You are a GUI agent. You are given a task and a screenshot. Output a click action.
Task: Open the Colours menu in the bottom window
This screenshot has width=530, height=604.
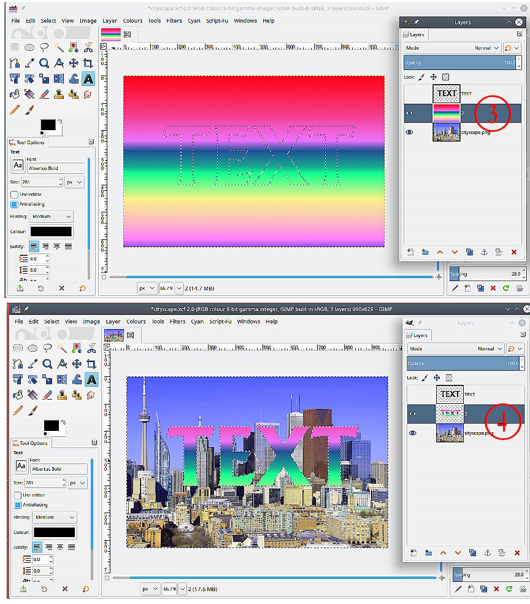pyautogui.click(x=136, y=322)
